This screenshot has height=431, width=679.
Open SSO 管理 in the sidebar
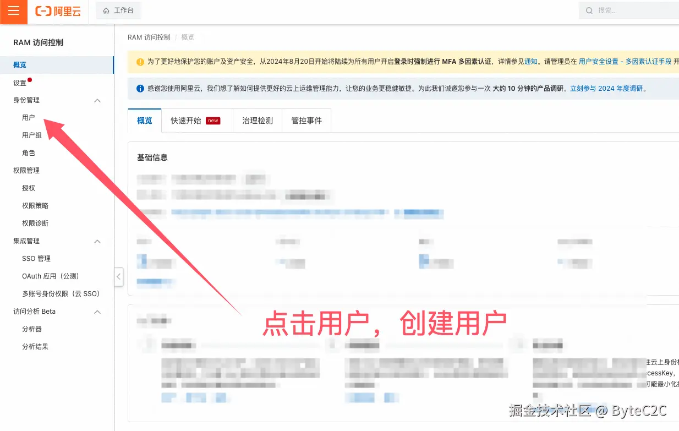coord(36,259)
